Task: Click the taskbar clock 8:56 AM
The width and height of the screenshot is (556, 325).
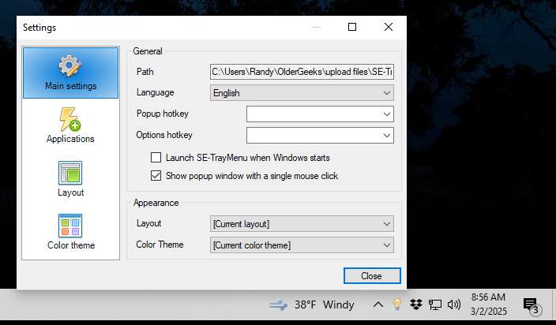Action: point(488,304)
